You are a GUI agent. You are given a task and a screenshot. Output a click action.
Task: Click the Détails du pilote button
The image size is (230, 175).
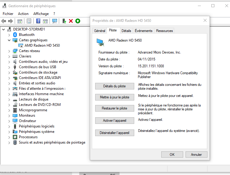click(x=115, y=86)
